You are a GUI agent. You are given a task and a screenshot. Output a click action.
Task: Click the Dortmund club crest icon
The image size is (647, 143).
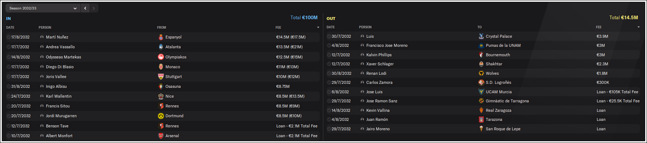[x=161, y=116]
